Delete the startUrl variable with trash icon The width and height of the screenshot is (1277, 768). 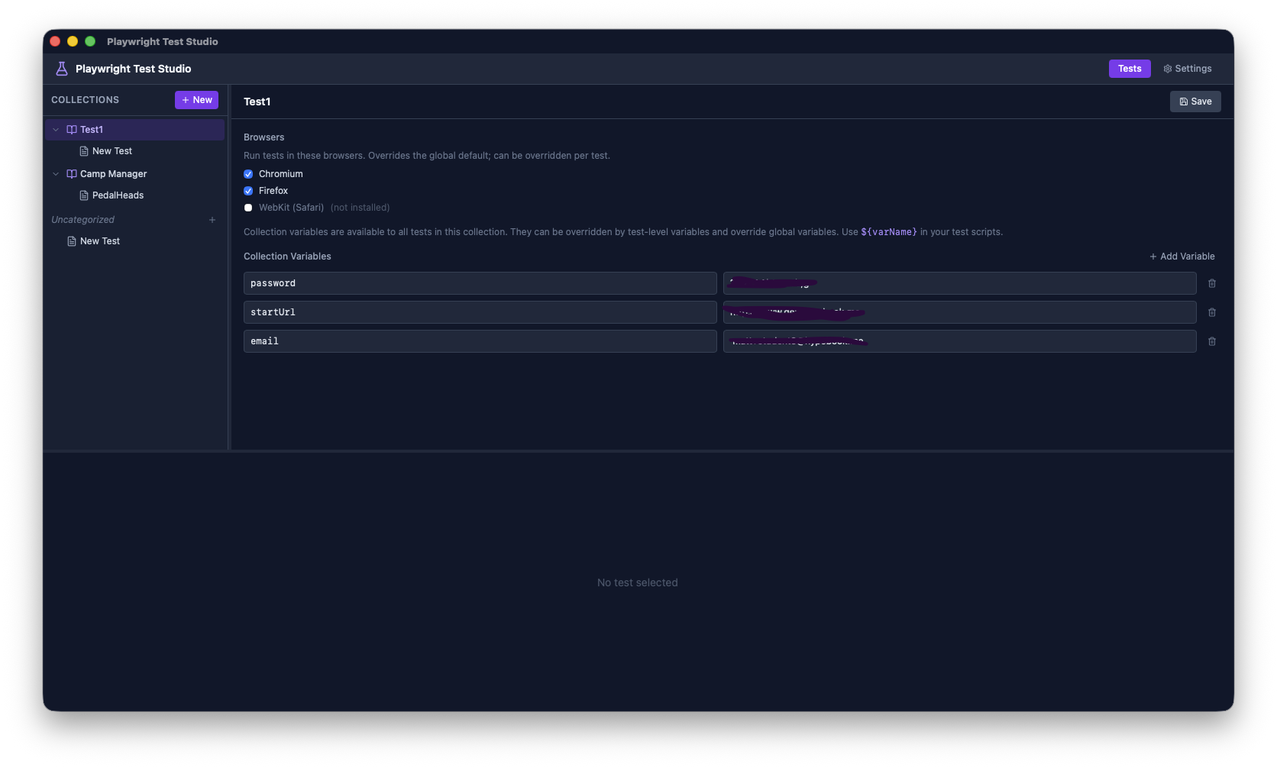click(1212, 312)
